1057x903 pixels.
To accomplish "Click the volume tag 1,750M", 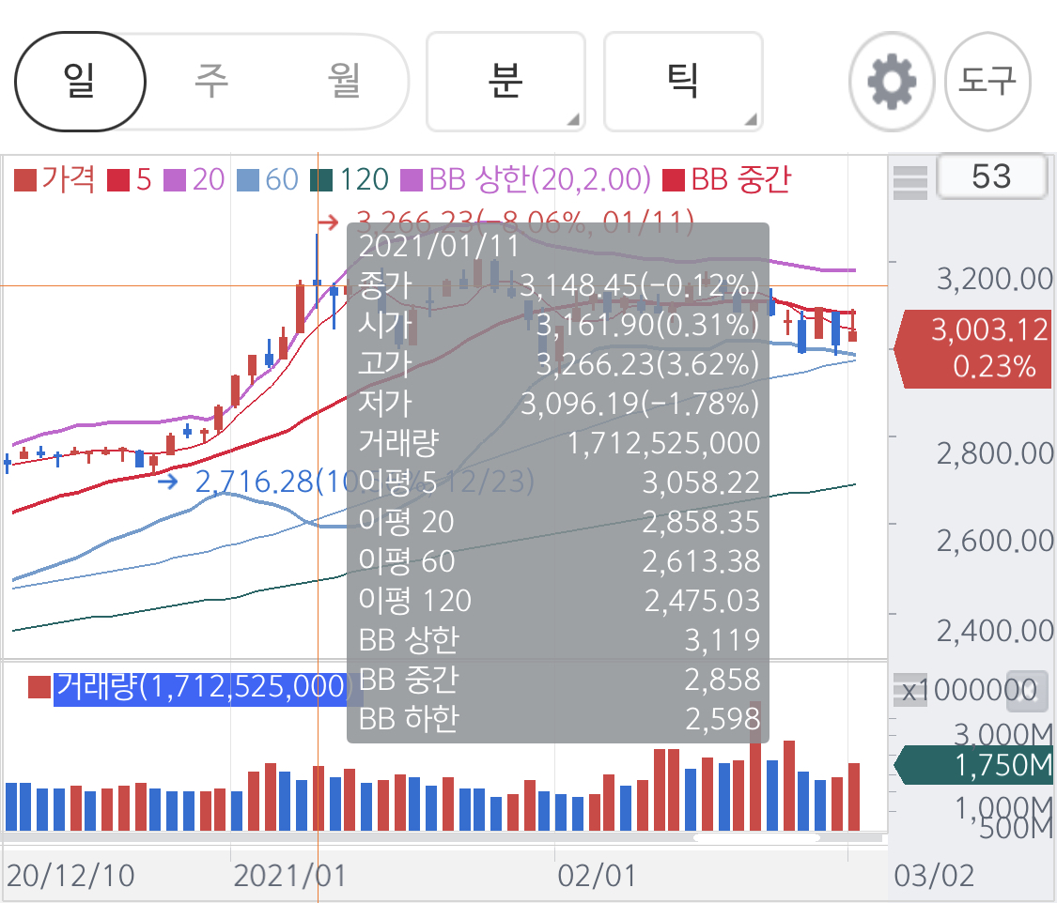I will (x=973, y=765).
